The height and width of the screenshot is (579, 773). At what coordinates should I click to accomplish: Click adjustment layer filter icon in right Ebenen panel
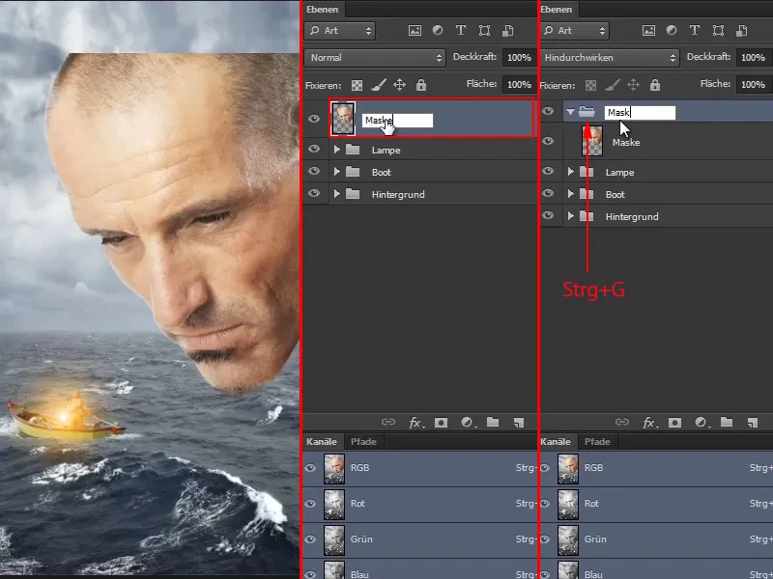point(672,30)
